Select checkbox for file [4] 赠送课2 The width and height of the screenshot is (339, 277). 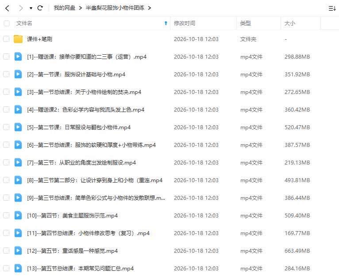pyautogui.click(x=6, y=110)
